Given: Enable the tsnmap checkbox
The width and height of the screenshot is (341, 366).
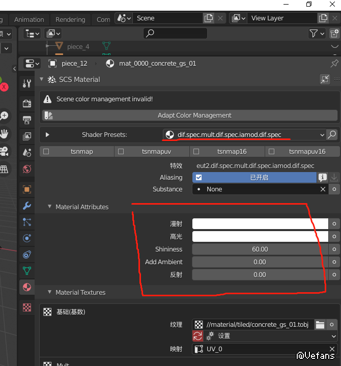Looking at the screenshot, I should coord(46,151).
